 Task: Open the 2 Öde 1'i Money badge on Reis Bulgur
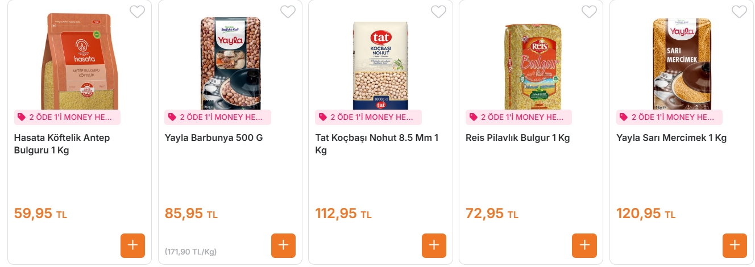518,117
